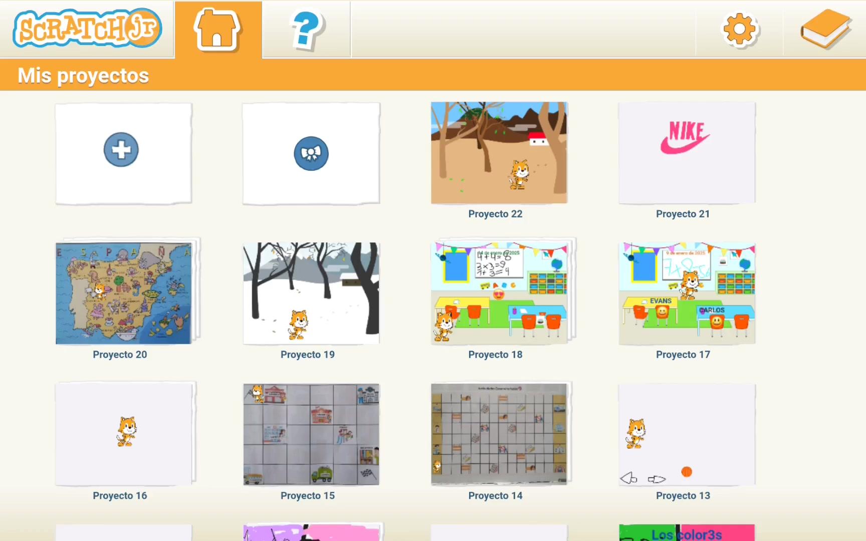Open the Home tab
This screenshot has height=541, width=866.
(x=218, y=30)
